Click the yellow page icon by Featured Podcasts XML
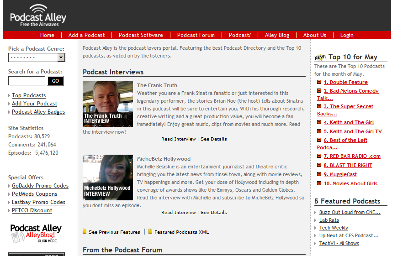This screenshot has height=256, width=408. 150,231
